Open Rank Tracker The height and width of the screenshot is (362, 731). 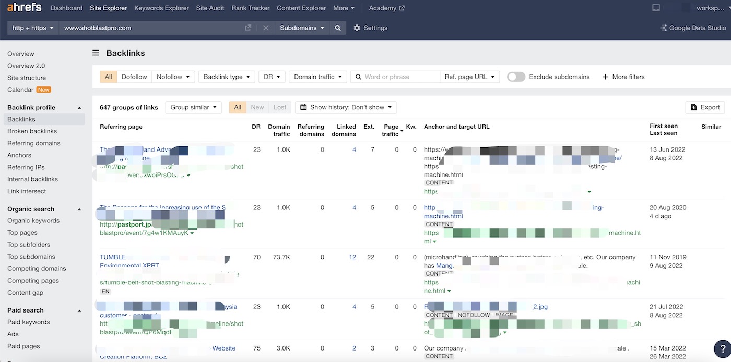[251, 8]
